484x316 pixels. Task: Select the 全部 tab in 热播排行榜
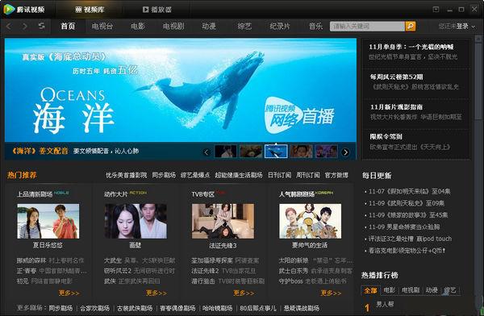pos(370,290)
